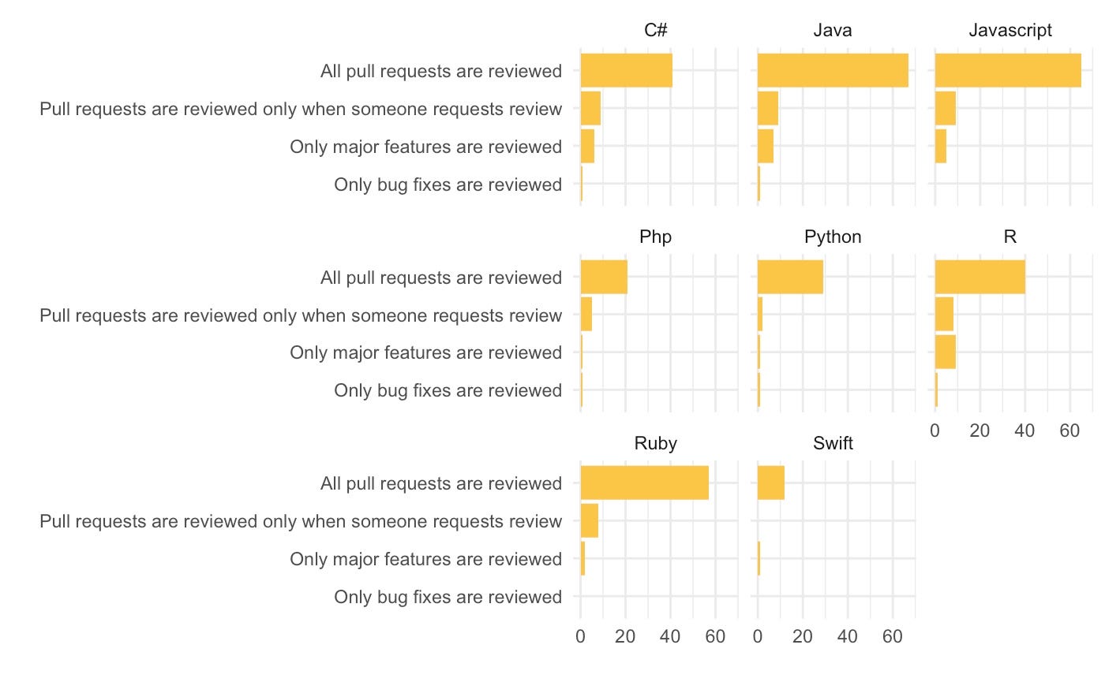Click the "Only bug fixes are reviewed" label in the top row
The height and width of the screenshot is (682, 1105).
click(448, 184)
